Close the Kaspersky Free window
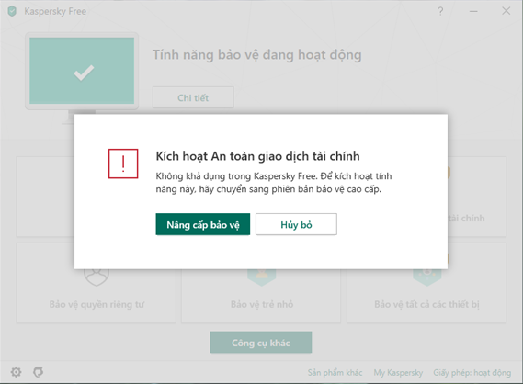Viewport: 523px width, 384px height. (x=506, y=11)
